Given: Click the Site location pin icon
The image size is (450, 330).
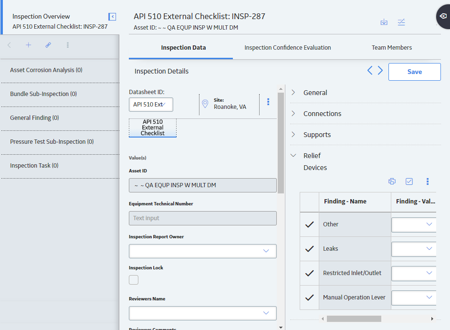Looking at the screenshot, I should click(205, 104).
